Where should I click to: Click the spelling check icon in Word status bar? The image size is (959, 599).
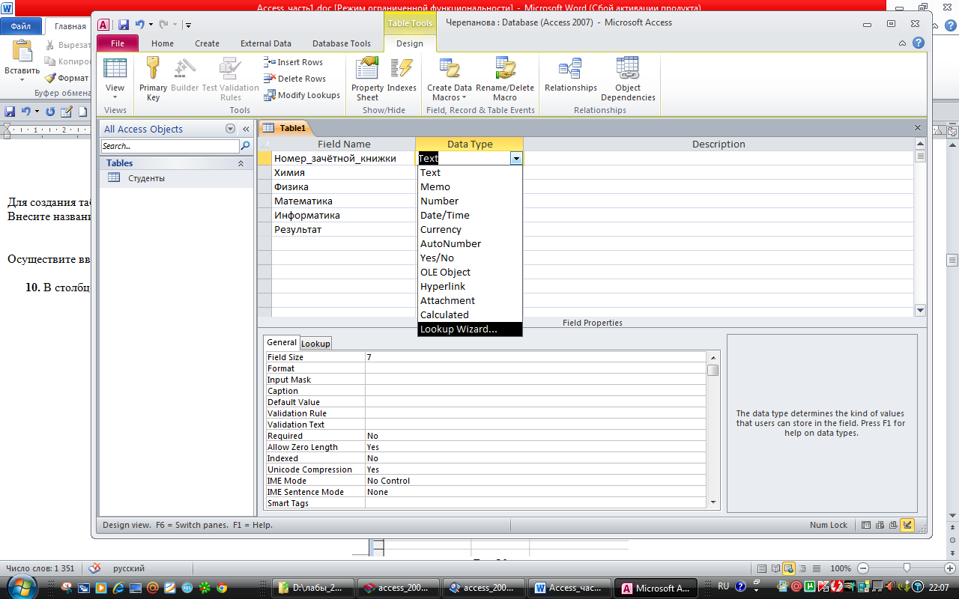click(94, 568)
